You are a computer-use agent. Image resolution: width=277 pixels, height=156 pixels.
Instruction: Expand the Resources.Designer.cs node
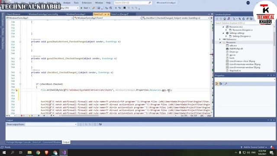click(226, 30)
